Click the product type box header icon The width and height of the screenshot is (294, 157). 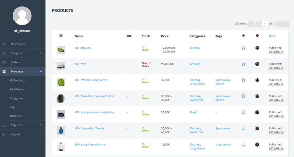pyautogui.click(x=257, y=36)
